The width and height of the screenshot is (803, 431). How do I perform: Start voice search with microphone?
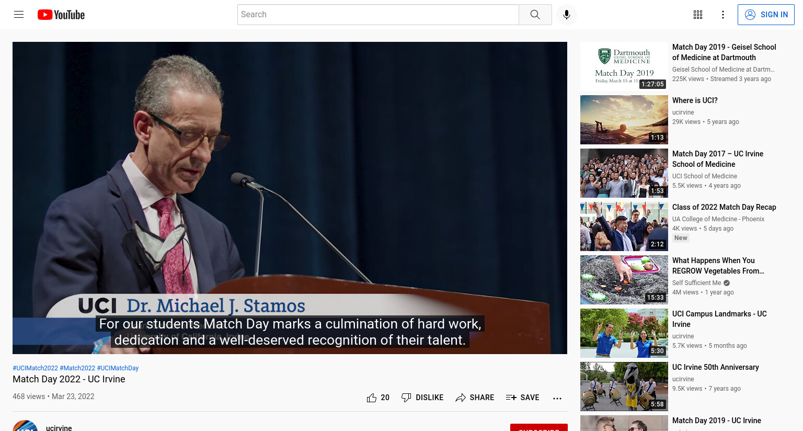point(567,15)
